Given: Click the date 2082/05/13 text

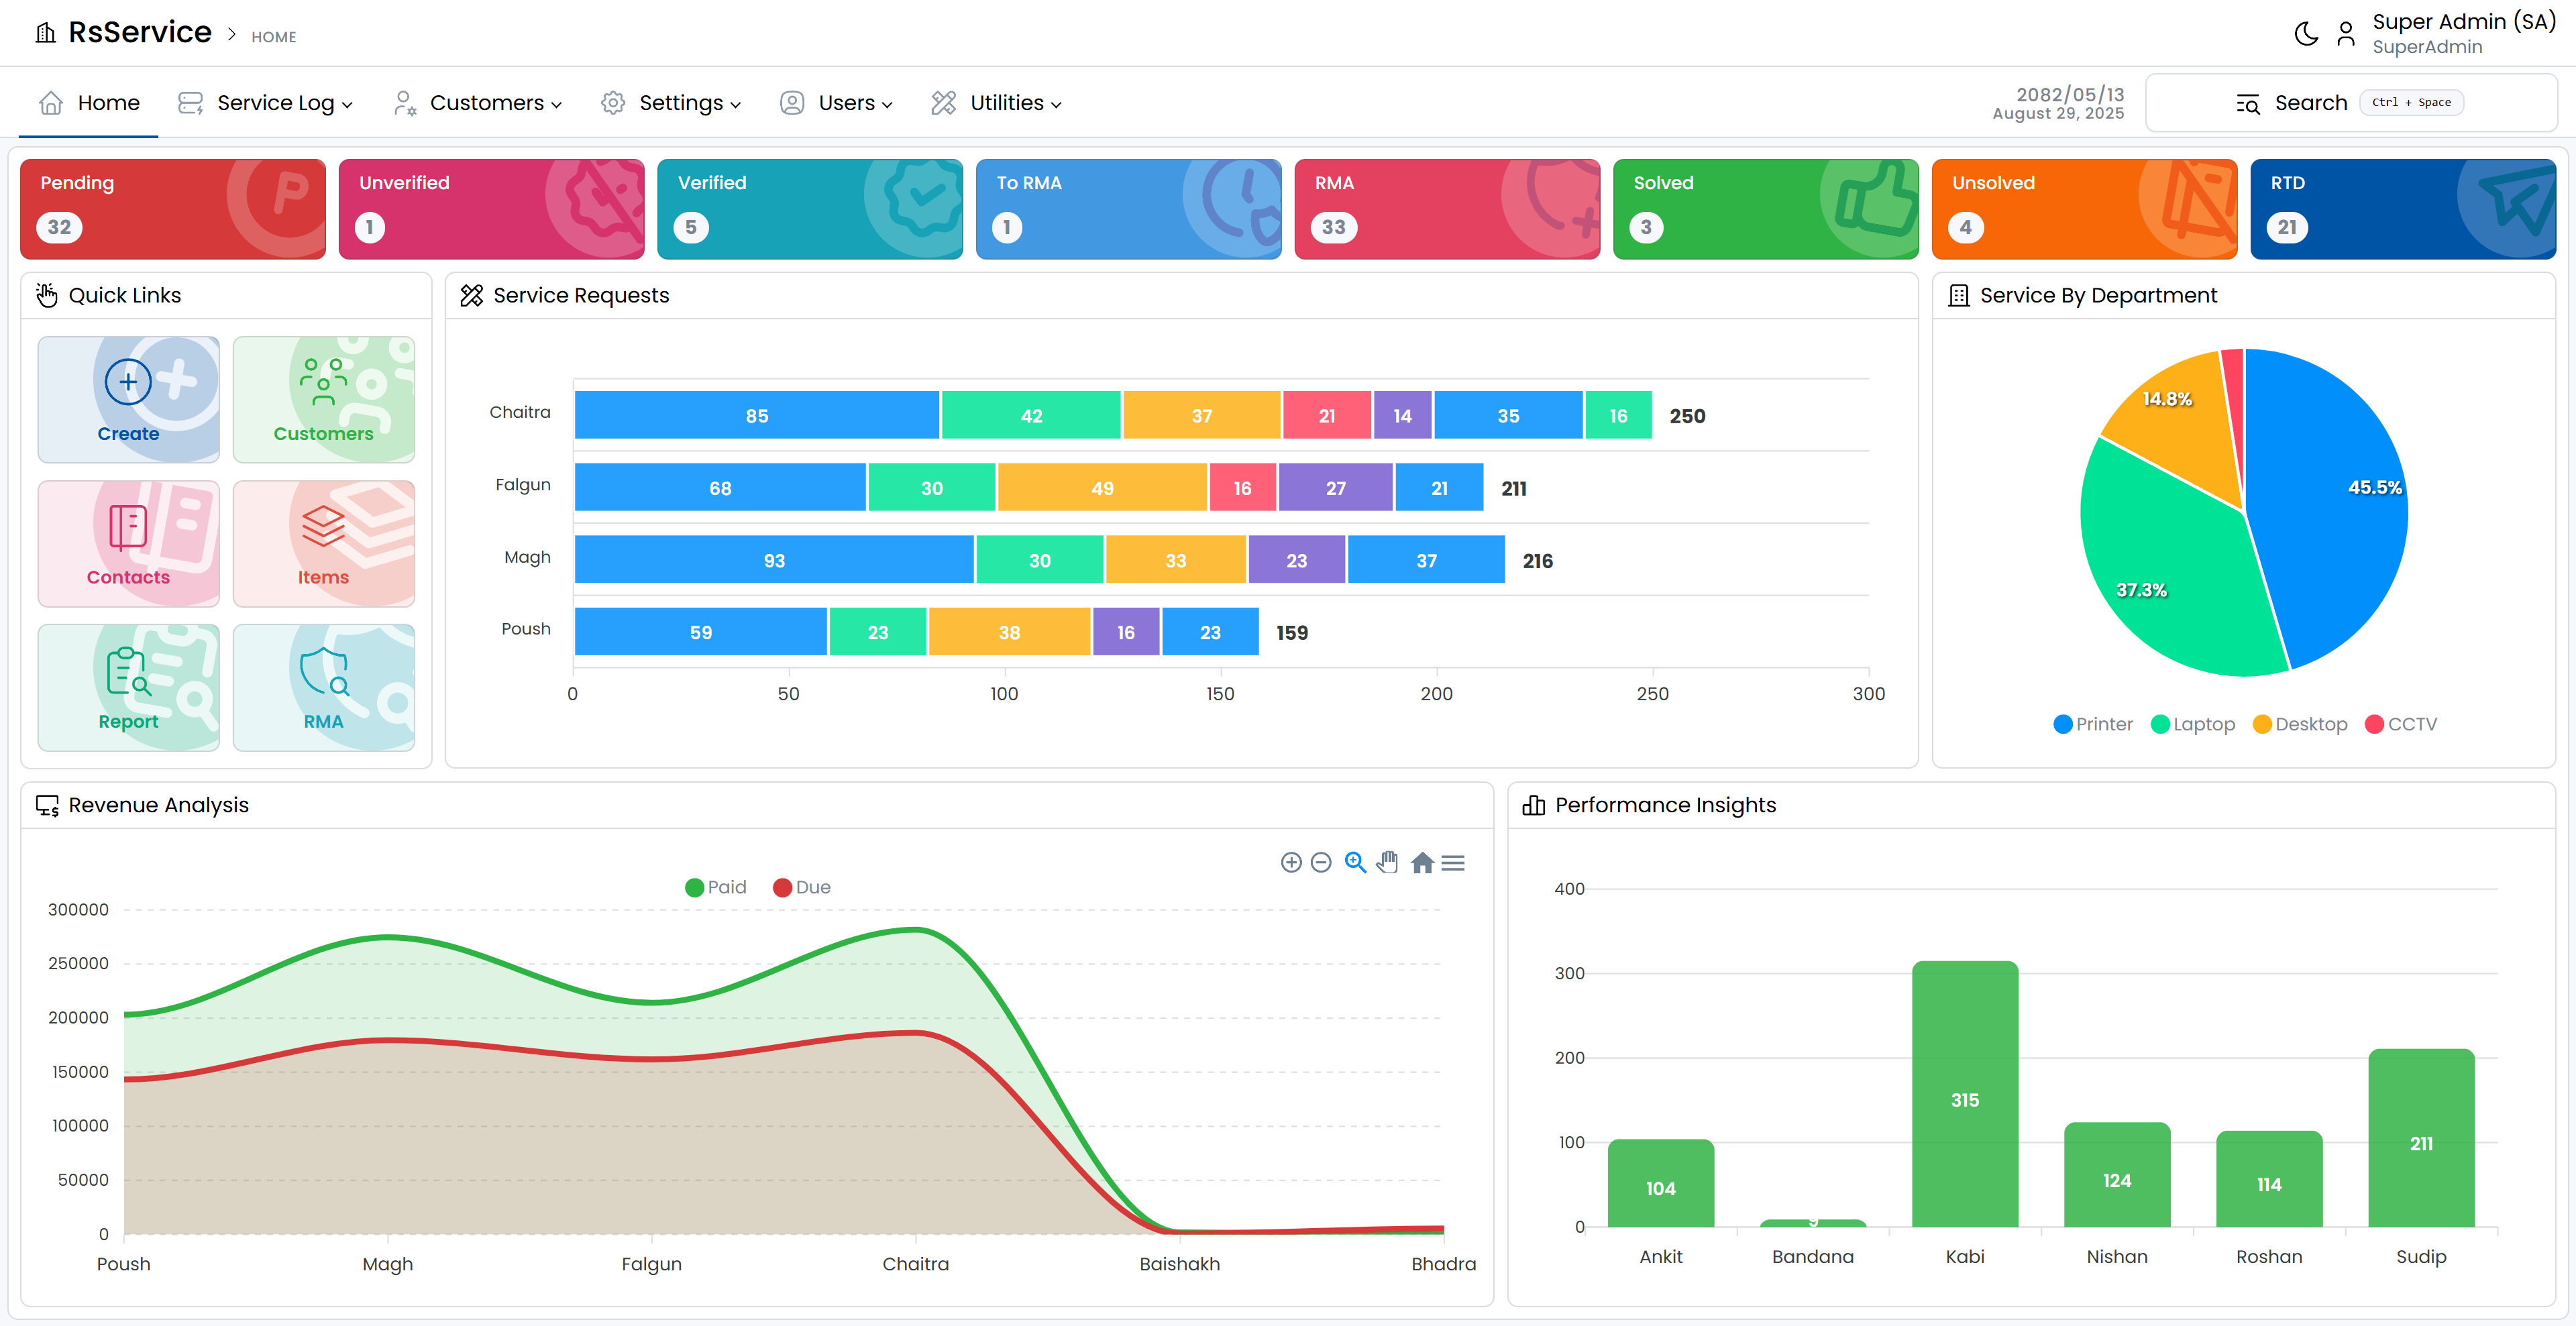Looking at the screenshot, I should tap(2070, 94).
